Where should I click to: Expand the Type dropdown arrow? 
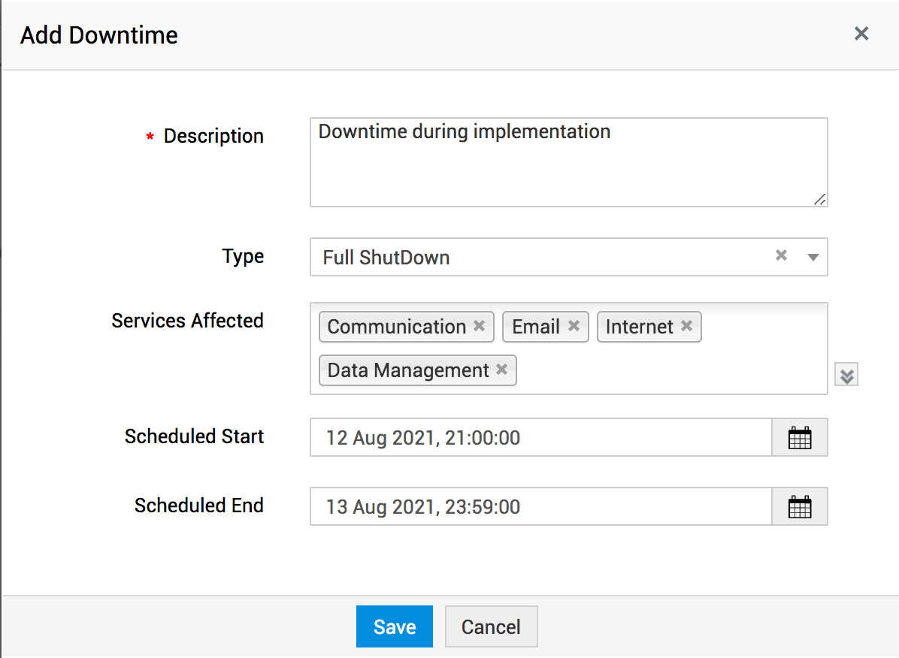(x=813, y=258)
